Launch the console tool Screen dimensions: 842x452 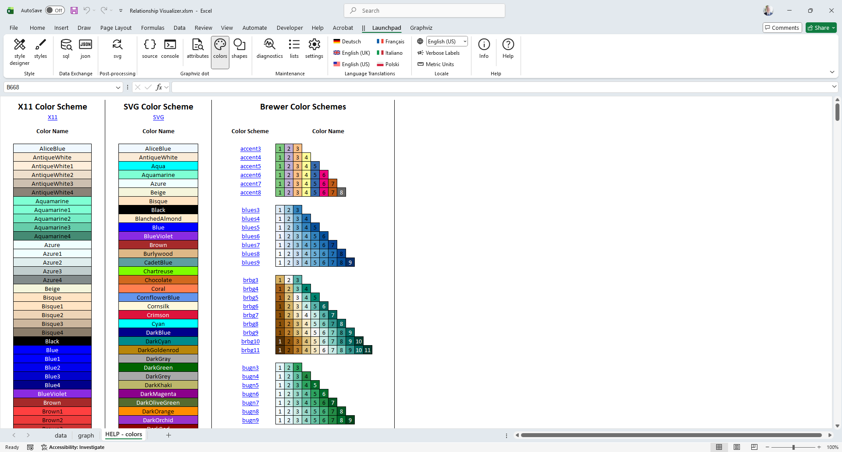[170, 49]
